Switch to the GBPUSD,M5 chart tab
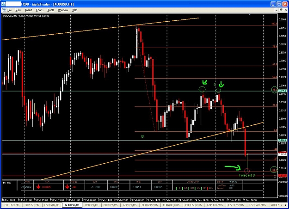Image resolution: width=289 pixels, height=209 pixels. 32,205
